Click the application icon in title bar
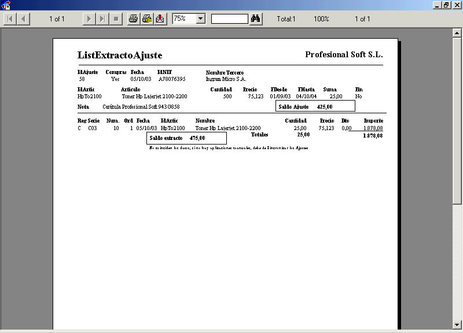Viewport: 463px width, 333px height. [5, 5]
